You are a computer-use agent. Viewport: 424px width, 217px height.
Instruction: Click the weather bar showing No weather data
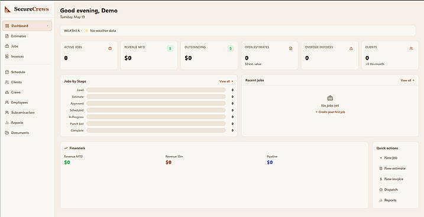pyautogui.click(x=238, y=31)
